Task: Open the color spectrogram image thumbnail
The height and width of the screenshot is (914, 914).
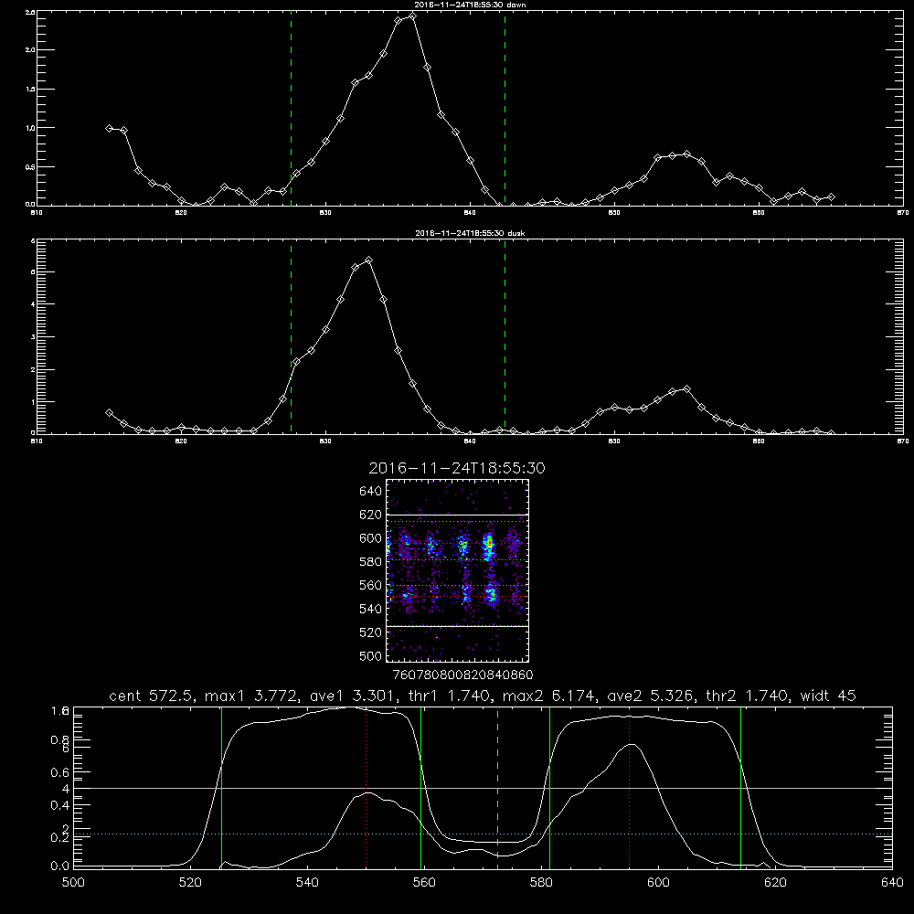Action: tap(458, 570)
